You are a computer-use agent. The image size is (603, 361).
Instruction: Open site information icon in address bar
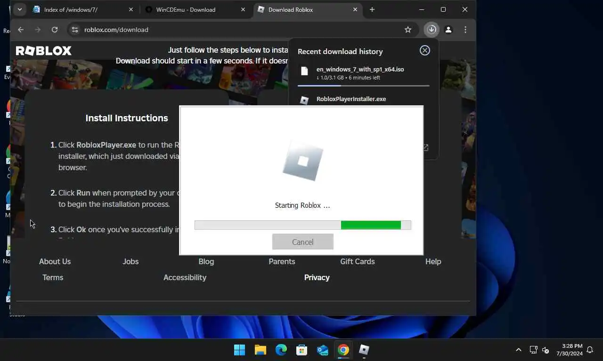(74, 30)
